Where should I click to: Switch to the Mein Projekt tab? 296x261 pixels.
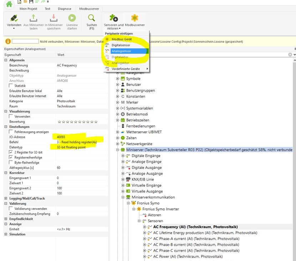(x=28, y=9)
